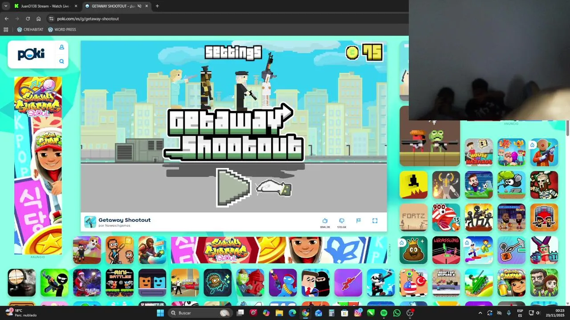570x320 pixels.
Task: Open the Wrassling game thumbnail
Action: (x=446, y=250)
